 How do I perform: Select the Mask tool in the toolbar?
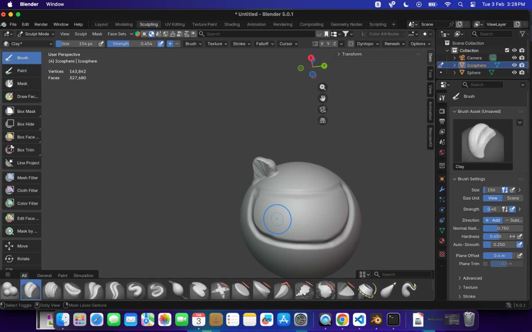[x=22, y=84]
